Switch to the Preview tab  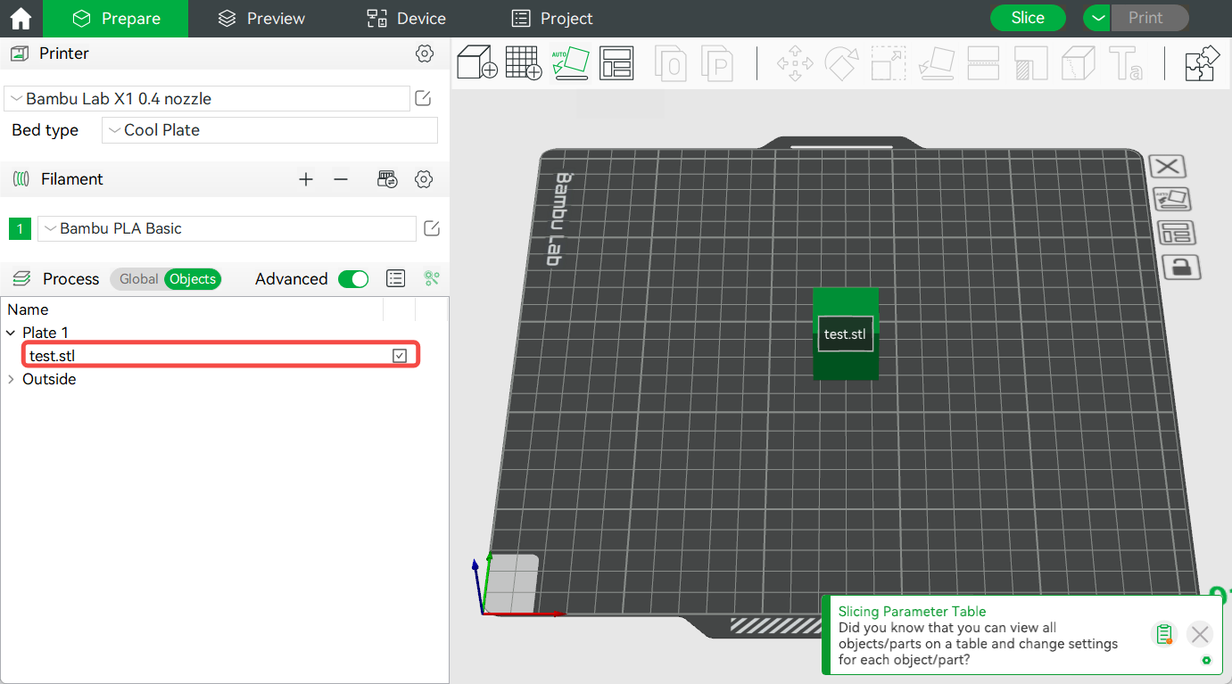pyautogui.click(x=260, y=18)
